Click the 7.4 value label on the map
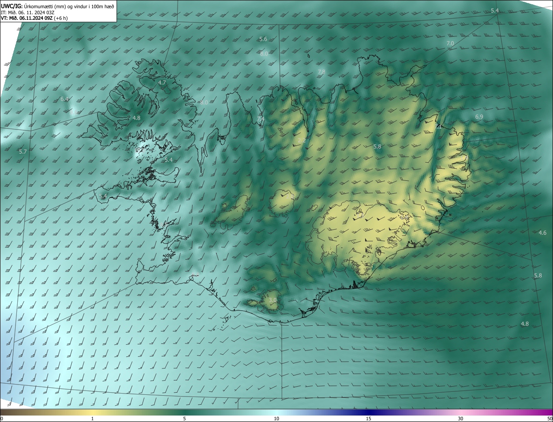 (x=261, y=119)
